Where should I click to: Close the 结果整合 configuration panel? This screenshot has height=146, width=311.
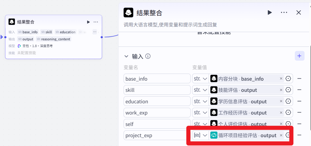299,13
